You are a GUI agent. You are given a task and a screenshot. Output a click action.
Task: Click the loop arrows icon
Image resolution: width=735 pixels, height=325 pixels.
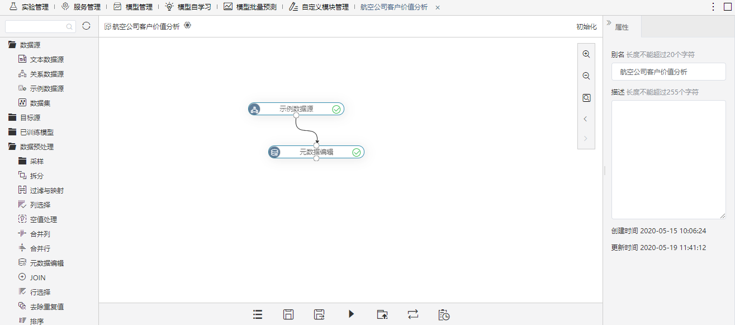[413, 314]
